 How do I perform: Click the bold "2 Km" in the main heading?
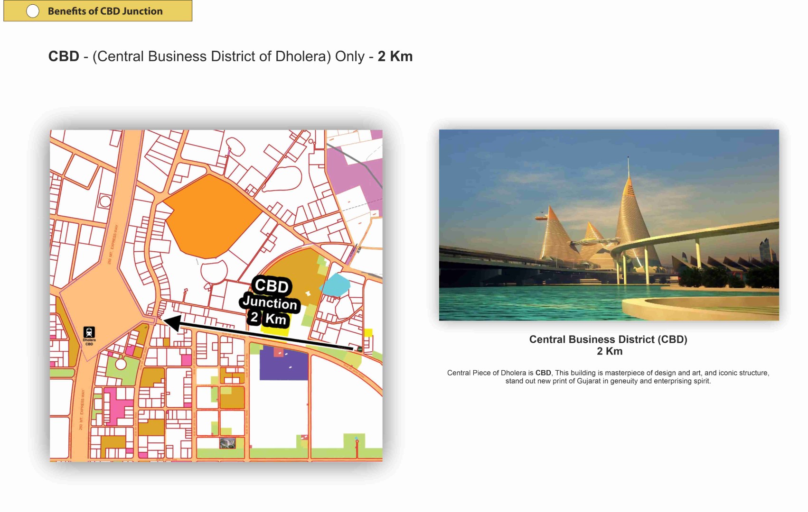[x=395, y=56]
